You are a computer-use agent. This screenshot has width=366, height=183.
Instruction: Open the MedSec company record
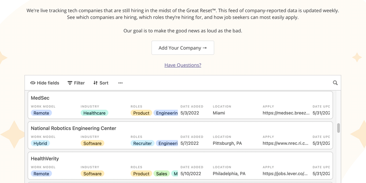coord(40,98)
